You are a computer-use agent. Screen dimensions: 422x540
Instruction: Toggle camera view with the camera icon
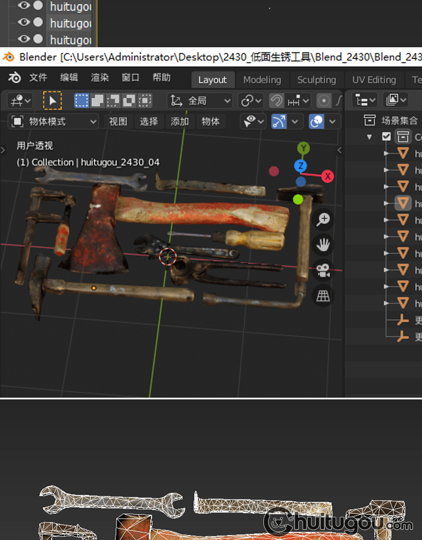point(323,271)
